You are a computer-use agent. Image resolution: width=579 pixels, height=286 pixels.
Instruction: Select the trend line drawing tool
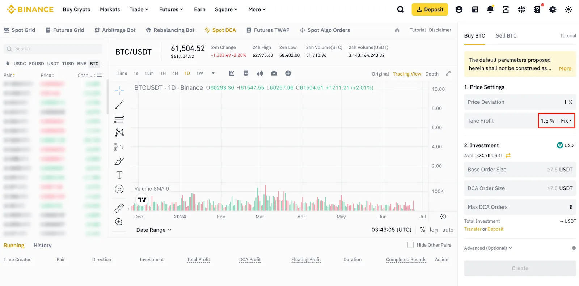pyautogui.click(x=119, y=104)
